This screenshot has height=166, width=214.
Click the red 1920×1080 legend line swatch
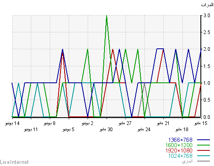203,150
